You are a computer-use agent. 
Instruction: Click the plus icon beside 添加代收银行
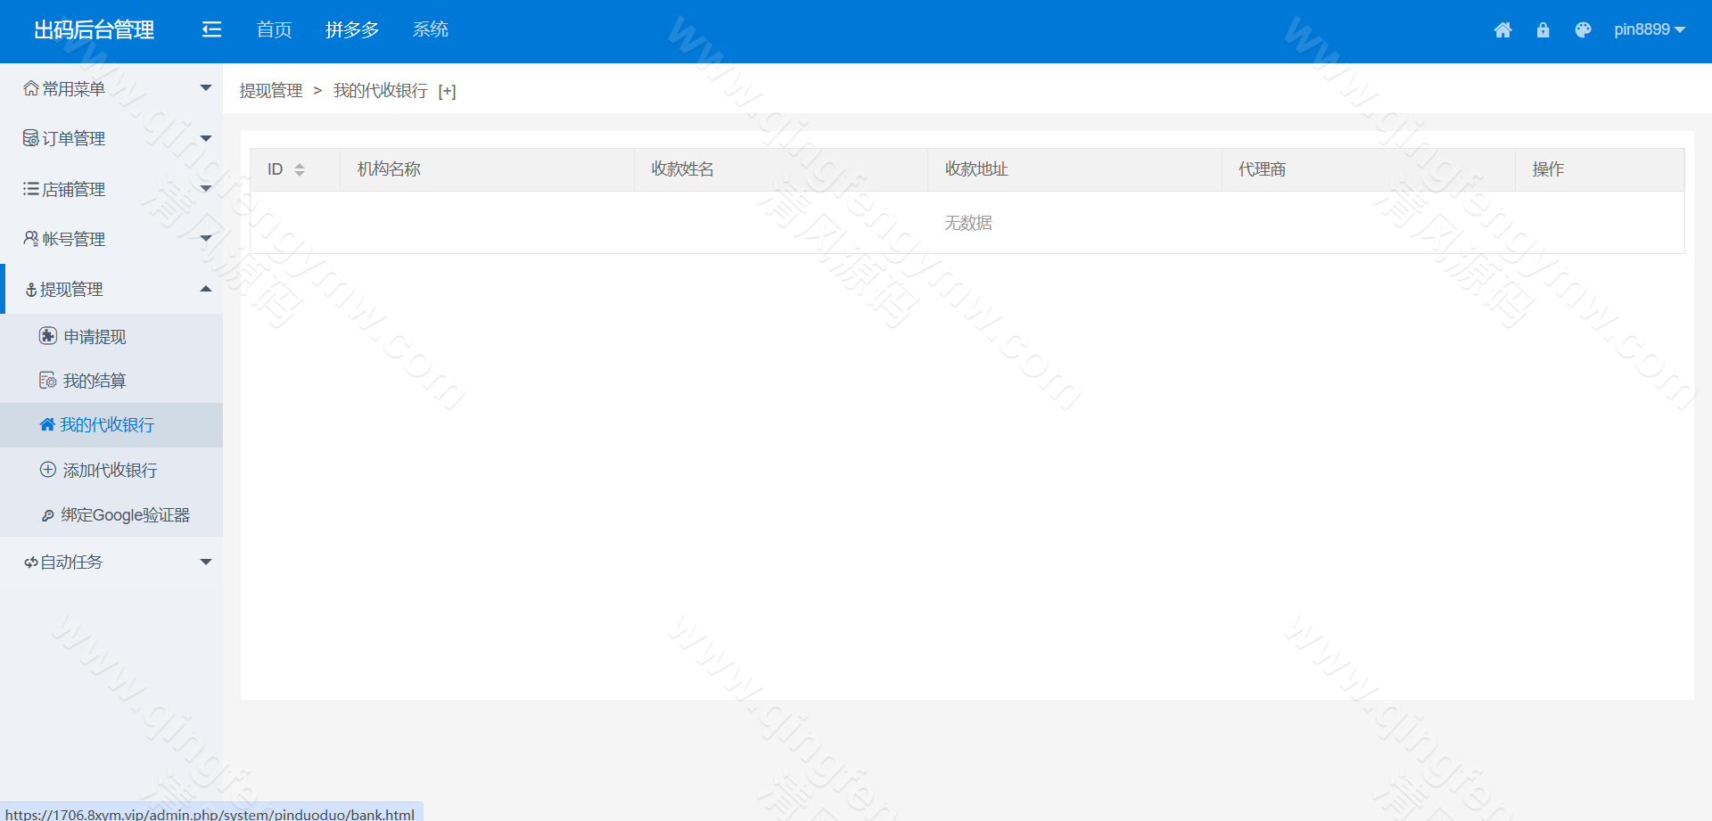click(48, 470)
